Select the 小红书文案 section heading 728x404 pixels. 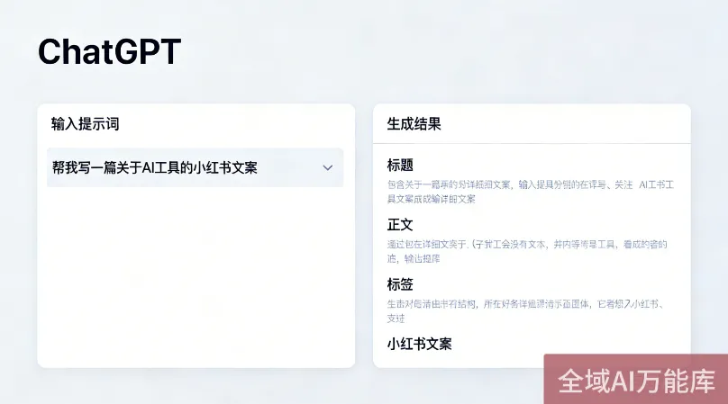point(419,344)
